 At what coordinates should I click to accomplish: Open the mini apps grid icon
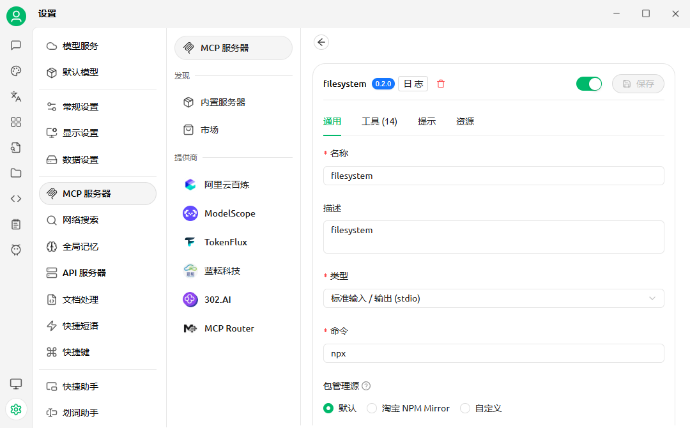16,122
